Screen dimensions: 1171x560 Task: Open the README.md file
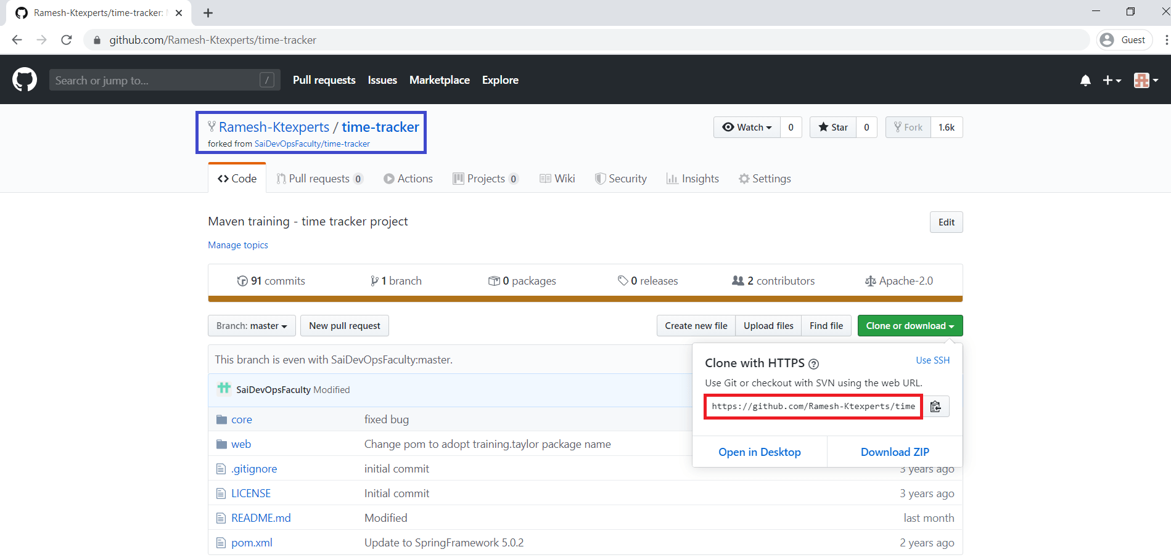pyautogui.click(x=261, y=518)
